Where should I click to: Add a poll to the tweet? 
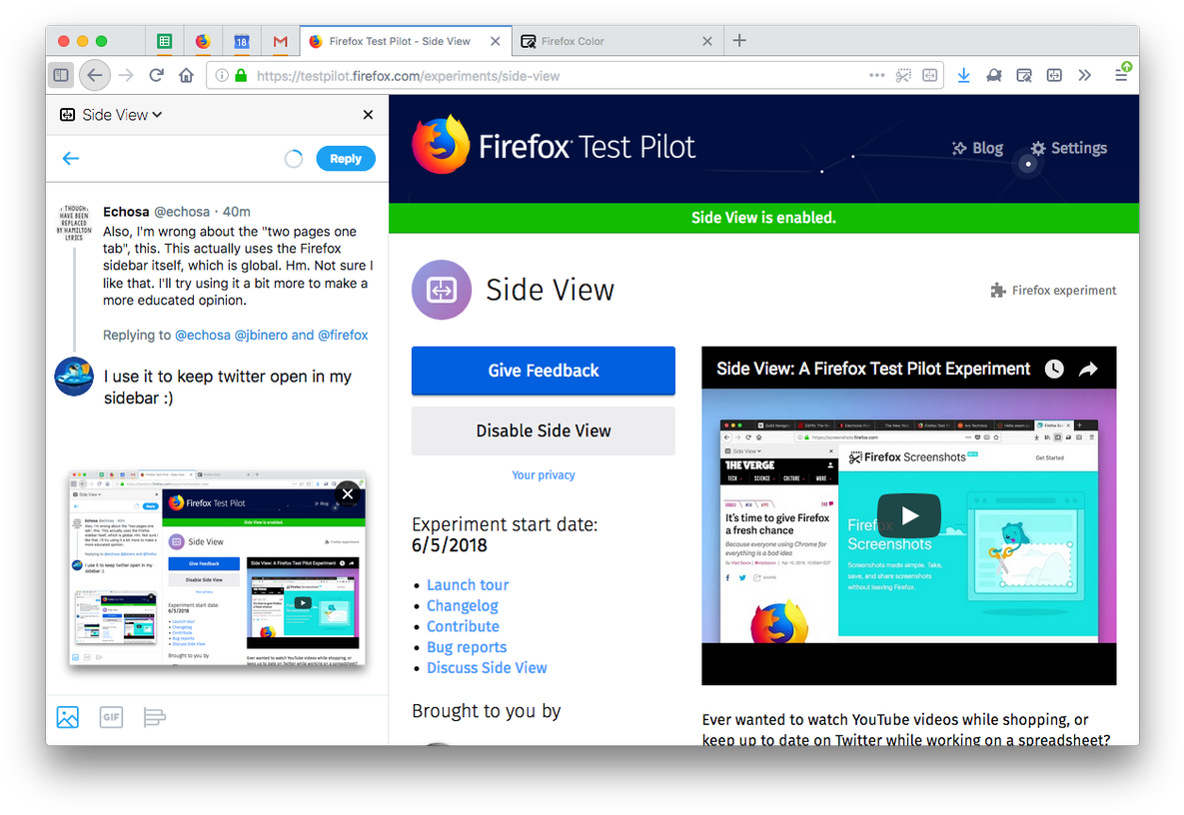tap(154, 717)
